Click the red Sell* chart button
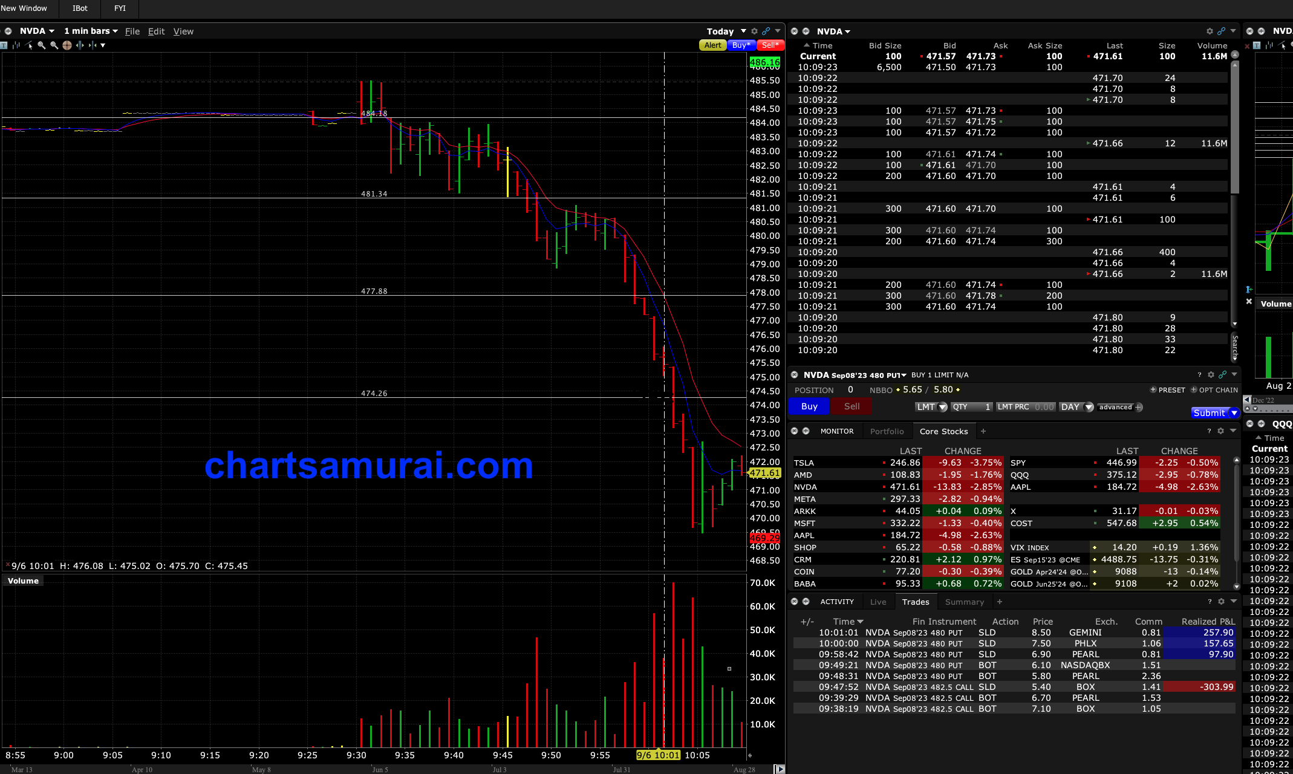This screenshot has width=1293, height=774. (x=770, y=45)
